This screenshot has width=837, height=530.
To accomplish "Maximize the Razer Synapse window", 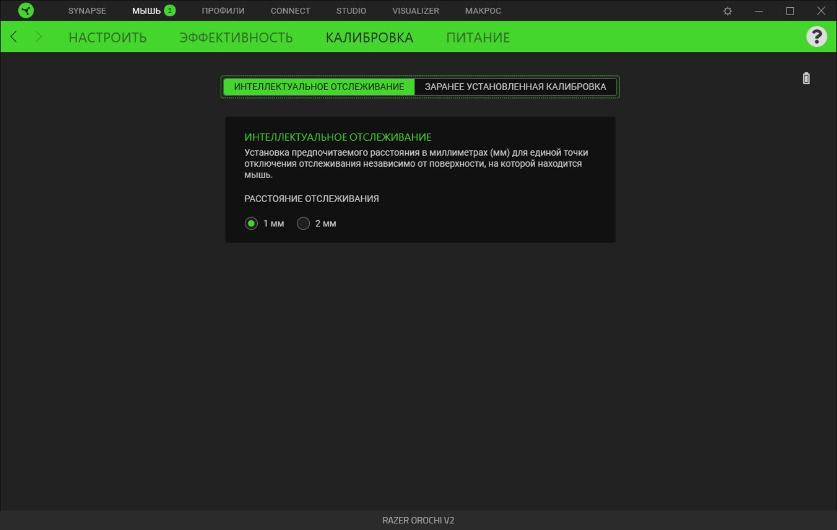I will tap(790, 11).
